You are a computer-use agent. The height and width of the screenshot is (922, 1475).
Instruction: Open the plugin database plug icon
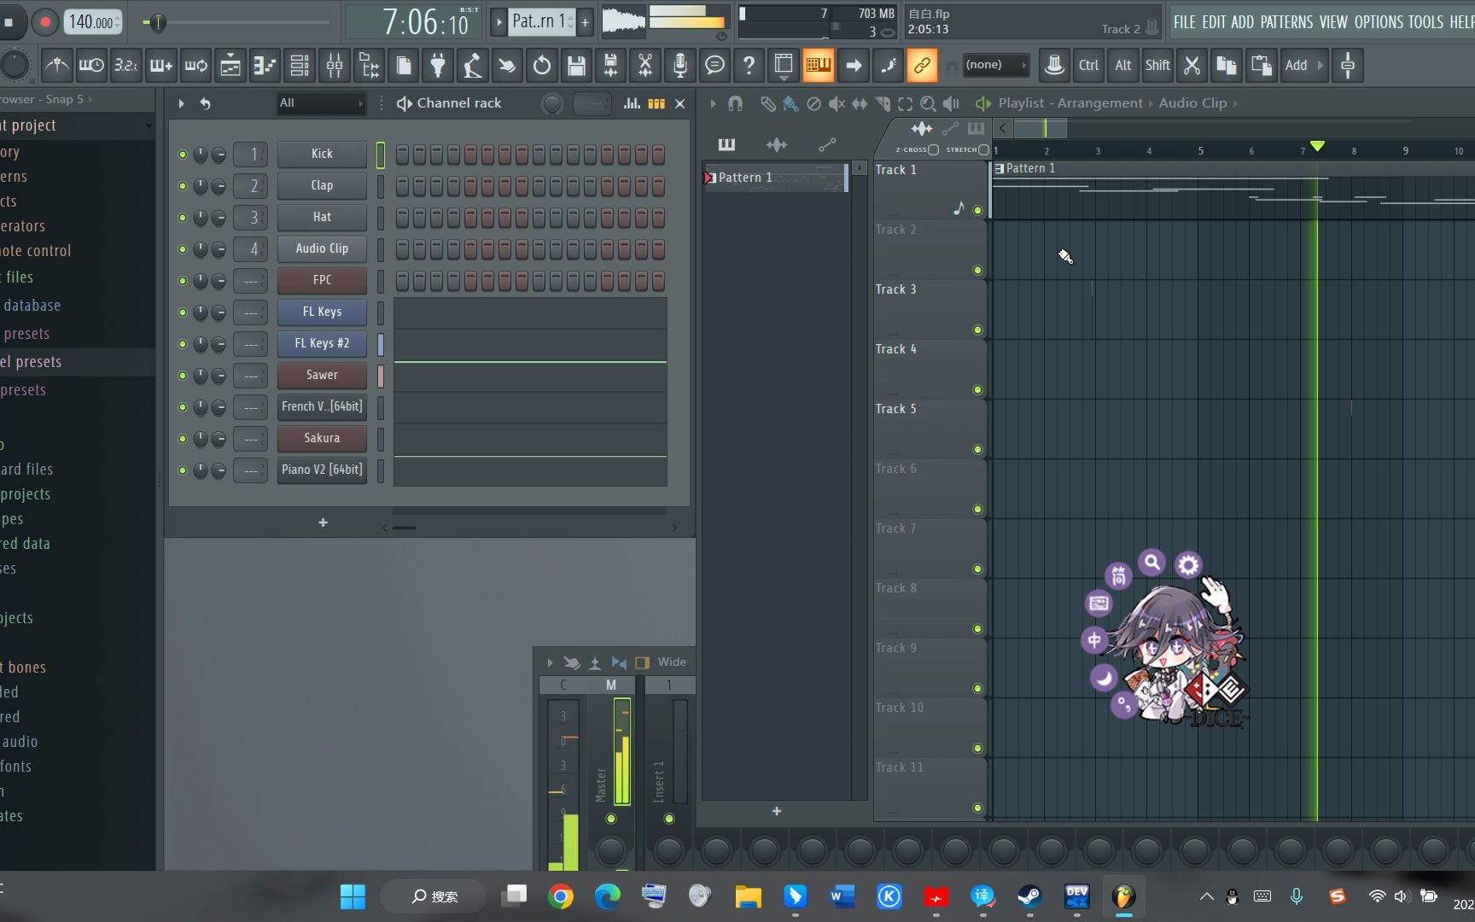438,65
